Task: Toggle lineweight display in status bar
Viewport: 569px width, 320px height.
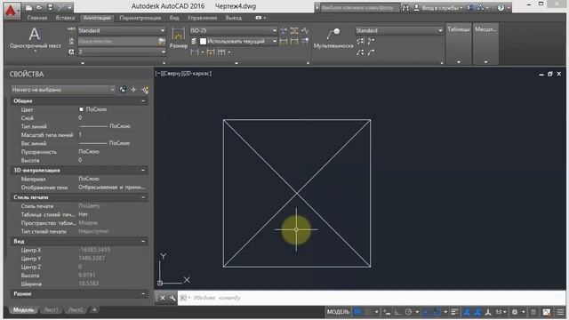Action: tap(454, 312)
